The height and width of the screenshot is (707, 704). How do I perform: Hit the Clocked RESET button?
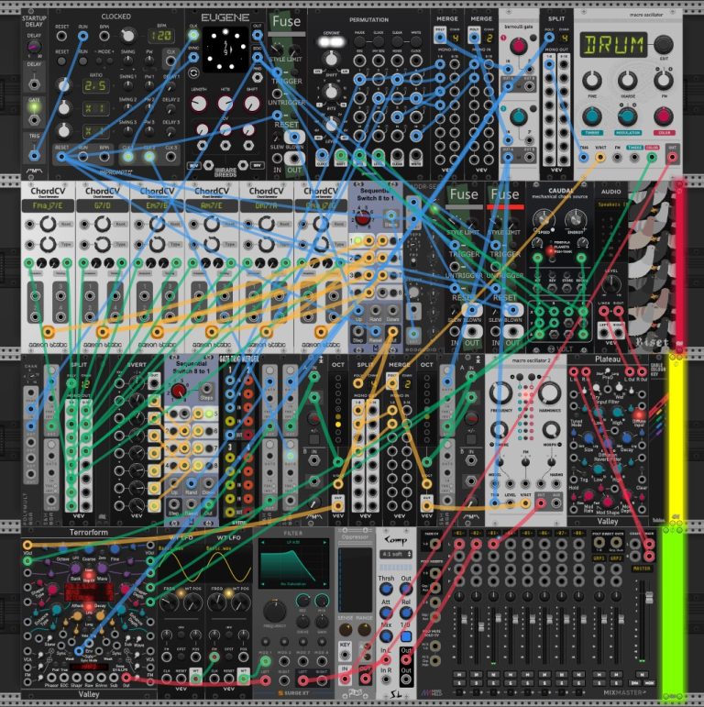click(x=61, y=61)
